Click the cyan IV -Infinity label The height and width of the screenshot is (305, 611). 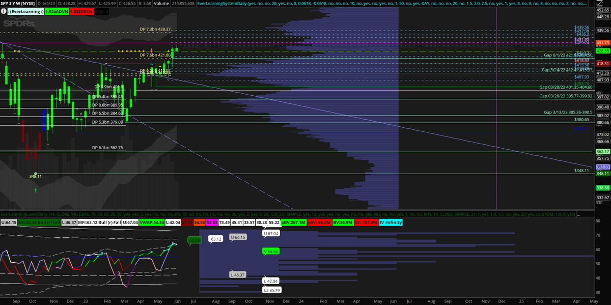pyautogui.click(x=391, y=223)
